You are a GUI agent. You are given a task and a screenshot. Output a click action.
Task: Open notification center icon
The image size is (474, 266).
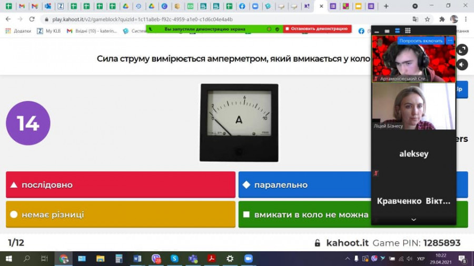click(x=462, y=259)
